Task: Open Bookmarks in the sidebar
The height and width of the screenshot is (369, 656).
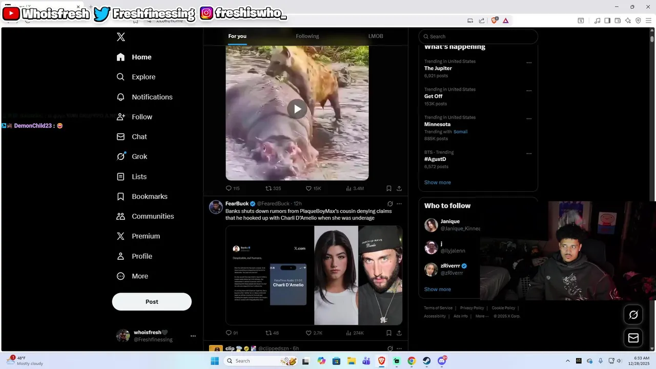Action: [x=142, y=196]
